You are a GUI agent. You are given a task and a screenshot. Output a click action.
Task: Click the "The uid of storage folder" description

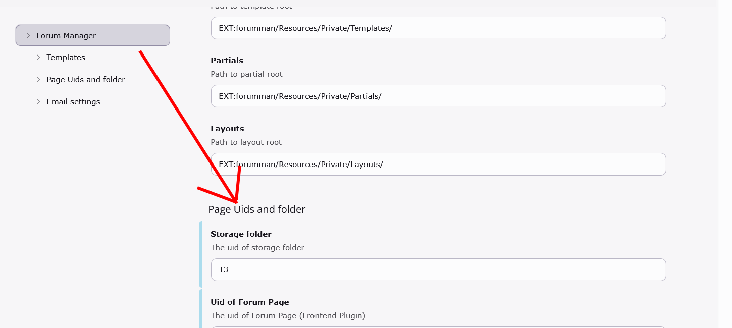click(257, 248)
